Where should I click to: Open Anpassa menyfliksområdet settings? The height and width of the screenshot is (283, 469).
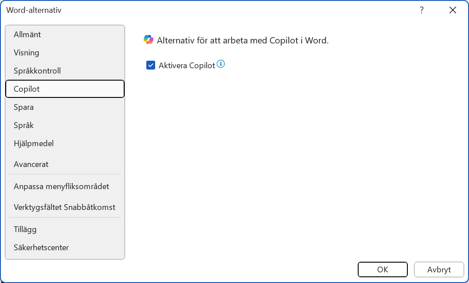click(61, 186)
